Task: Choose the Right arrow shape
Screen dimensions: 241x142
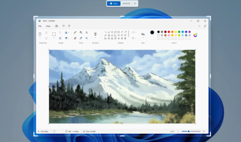Action: 105,38
